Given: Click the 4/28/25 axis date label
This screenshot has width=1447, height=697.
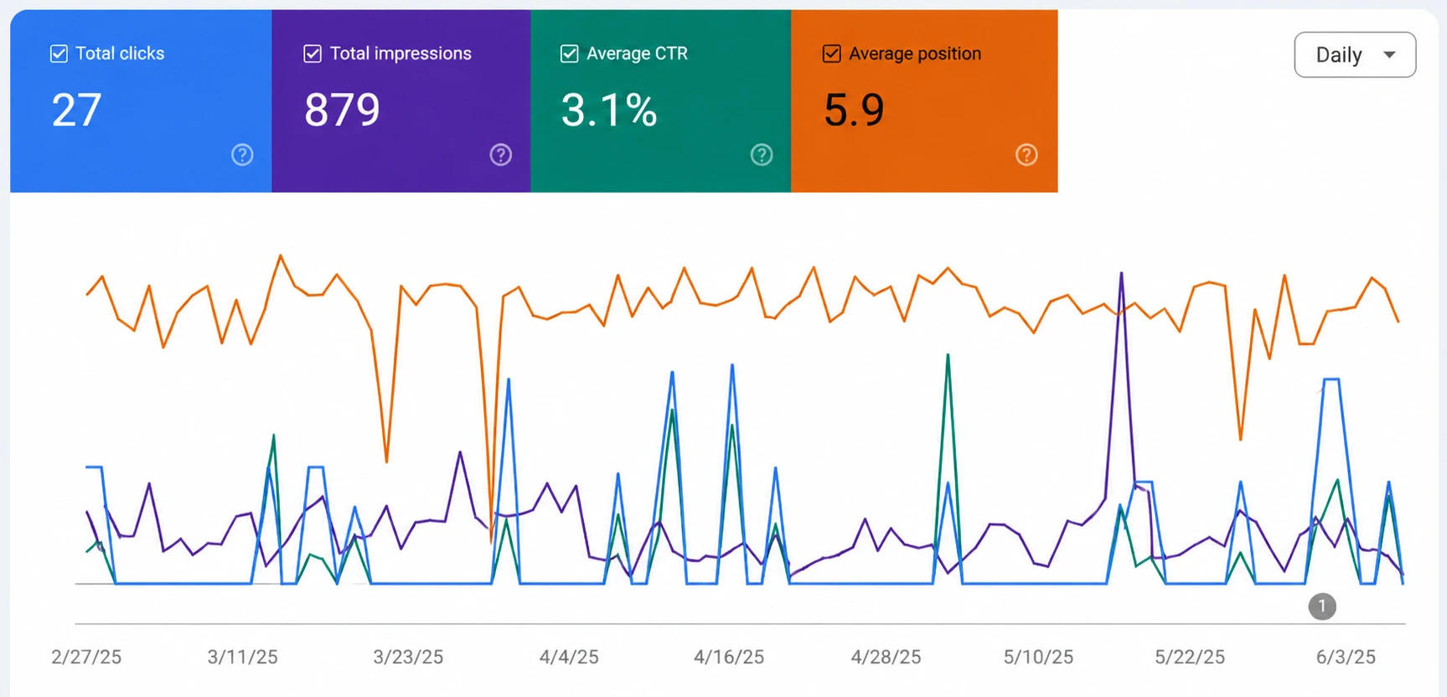Looking at the screenshot, I should click(x=886, y=658).
